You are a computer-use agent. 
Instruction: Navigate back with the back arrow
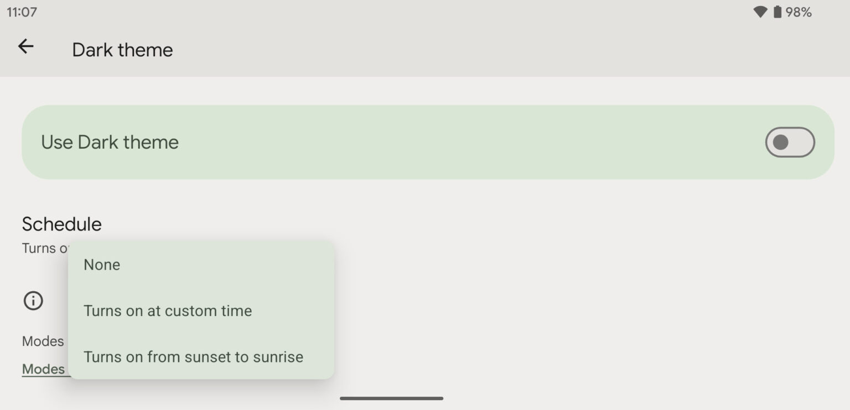pos(25,46)
